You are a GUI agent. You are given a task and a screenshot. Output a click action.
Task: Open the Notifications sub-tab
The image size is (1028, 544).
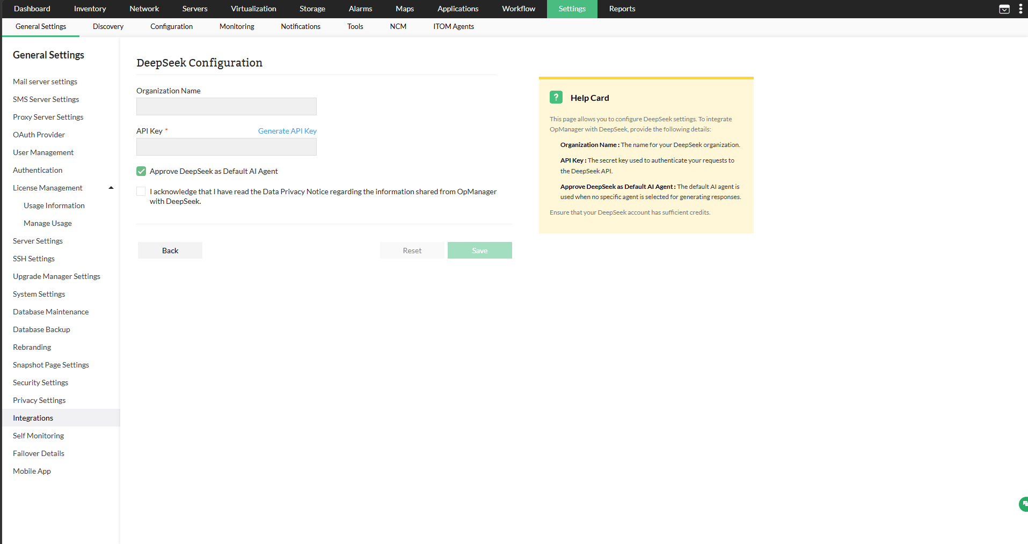(301, 27)
